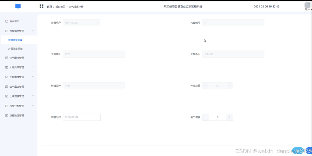
Task: Open 大棚光照管理 menu
Action: point(19,67)
